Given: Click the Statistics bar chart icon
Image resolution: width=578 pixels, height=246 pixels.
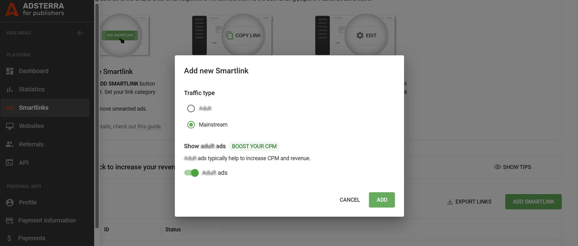Looking at the screenshot, I should tap(10, 89).
